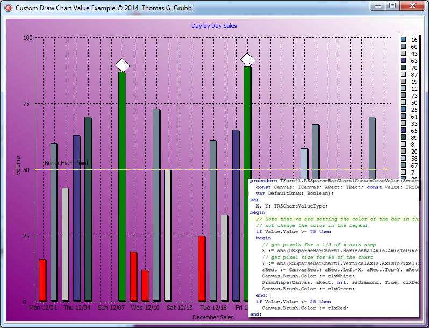This screenshot has width=429, height=328.
Task: Select the legend swatch for value 16
Action: (403, 40)
